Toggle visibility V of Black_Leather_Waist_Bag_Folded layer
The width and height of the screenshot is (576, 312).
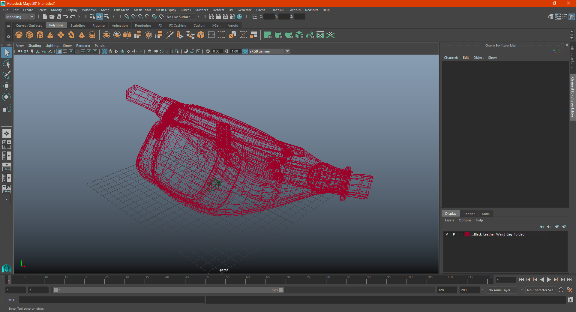(447, 234)
